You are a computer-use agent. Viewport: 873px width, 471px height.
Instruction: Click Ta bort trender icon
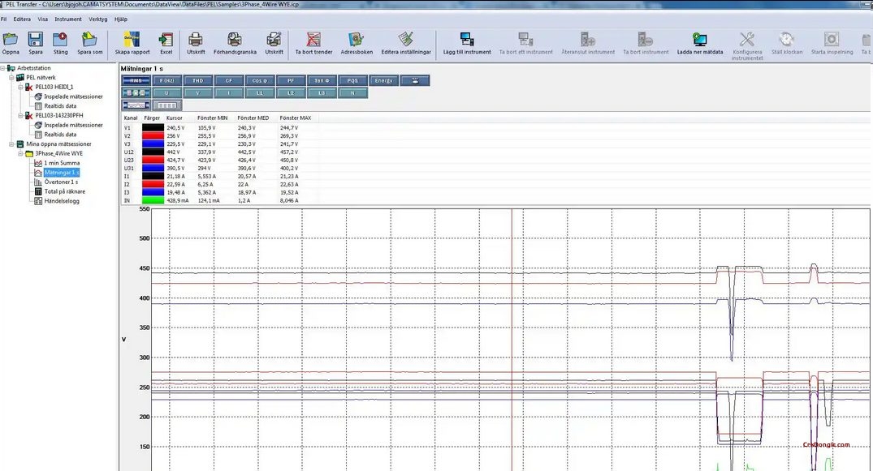(x=313, y=40)
